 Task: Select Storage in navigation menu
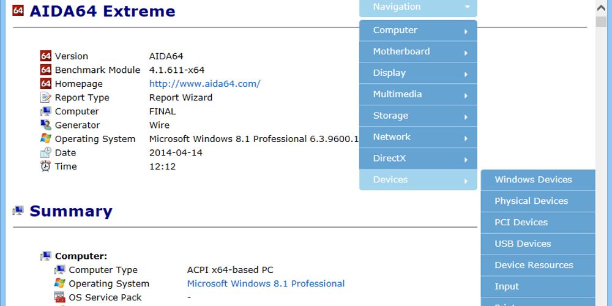(418, 116)
